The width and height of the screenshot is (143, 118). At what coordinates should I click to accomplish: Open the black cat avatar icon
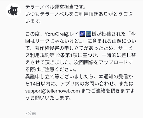13,11
